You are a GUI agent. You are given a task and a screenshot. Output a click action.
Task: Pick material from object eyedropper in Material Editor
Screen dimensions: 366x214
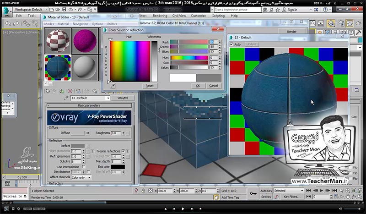coord(66,98)
